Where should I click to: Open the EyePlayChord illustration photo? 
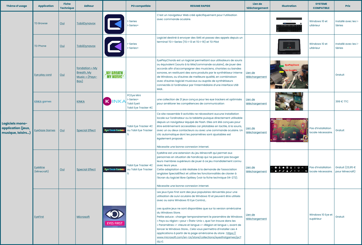pos(289,74)
